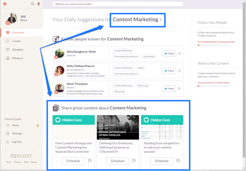246x171 pixels.
Task: Go to the Klout home icon
Action: [5, 4]
